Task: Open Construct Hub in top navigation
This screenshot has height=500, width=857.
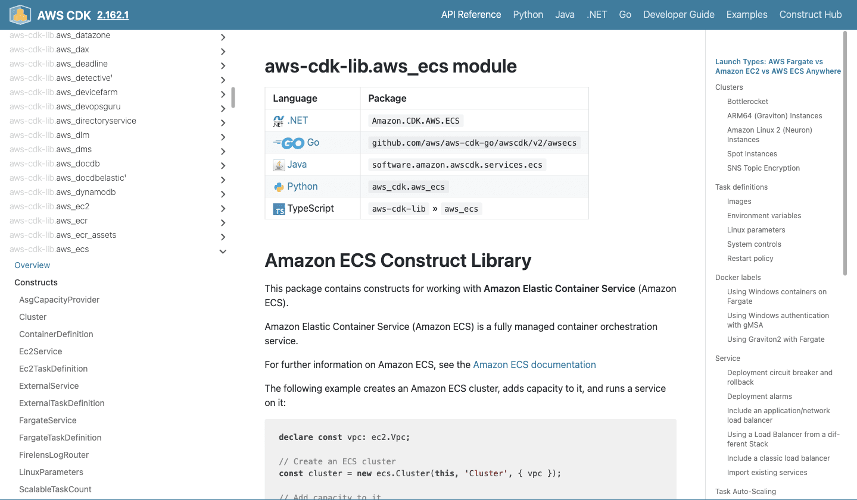Action: pyautogui.click(x=811, y=15)
